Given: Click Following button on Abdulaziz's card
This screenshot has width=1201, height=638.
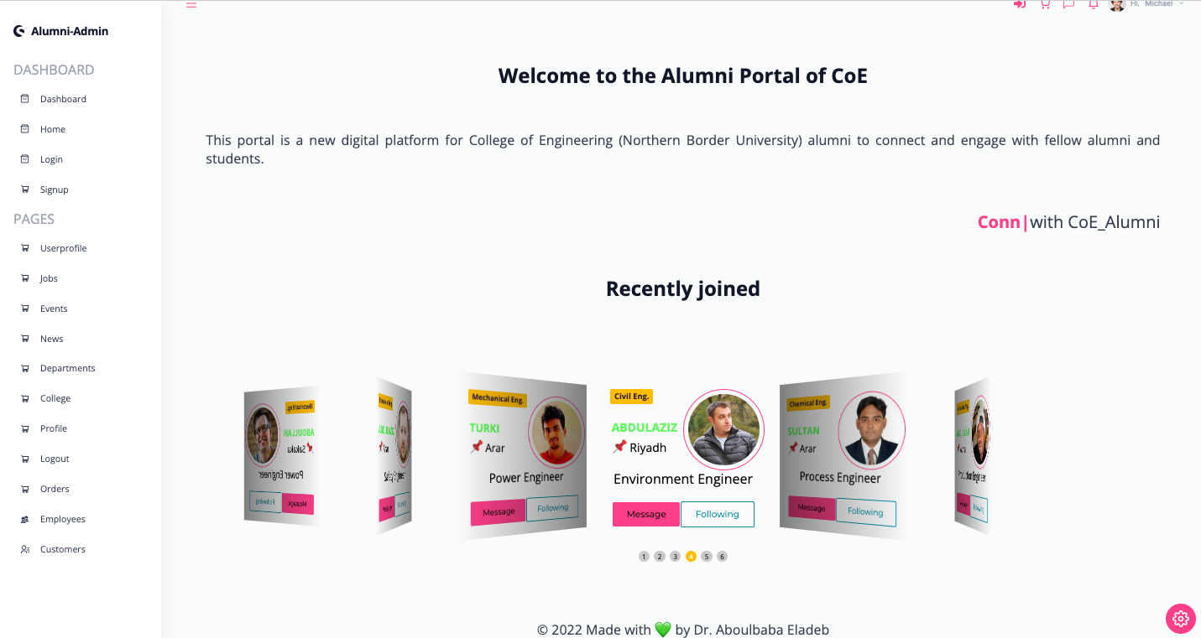Looking at the screenshot, I should [718, 514].
